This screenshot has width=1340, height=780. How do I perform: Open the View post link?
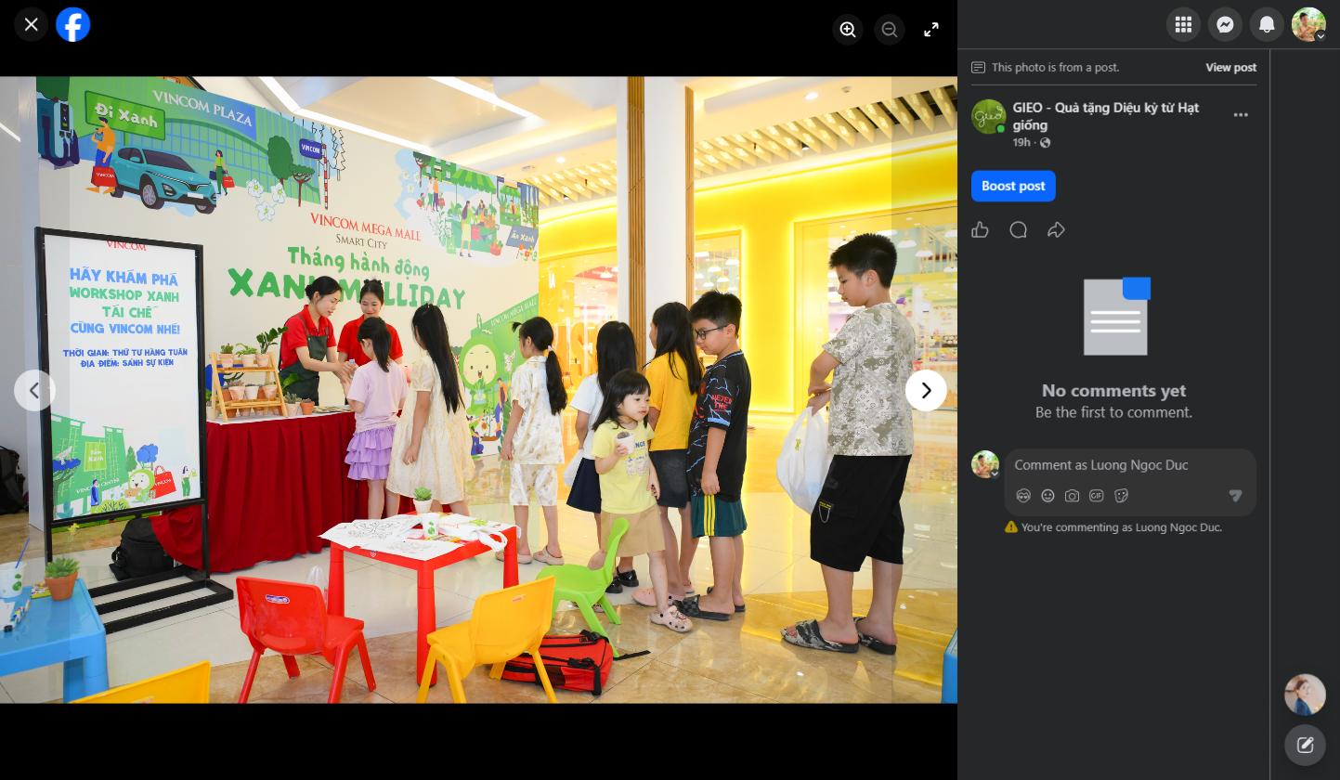coord(1230,68)
